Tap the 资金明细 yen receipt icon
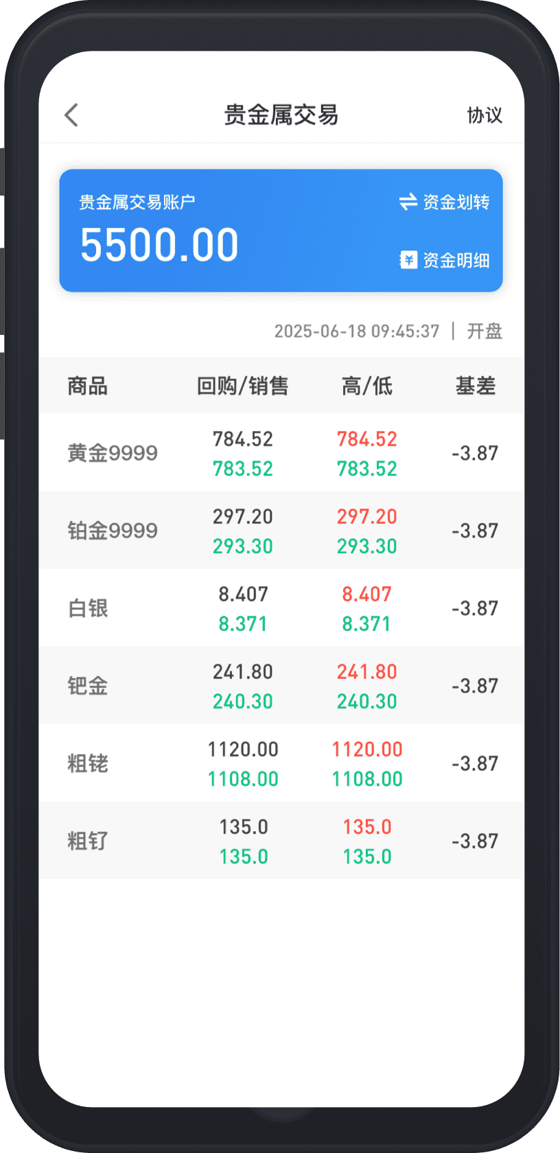560x1153 pixels. pos(408,260)
